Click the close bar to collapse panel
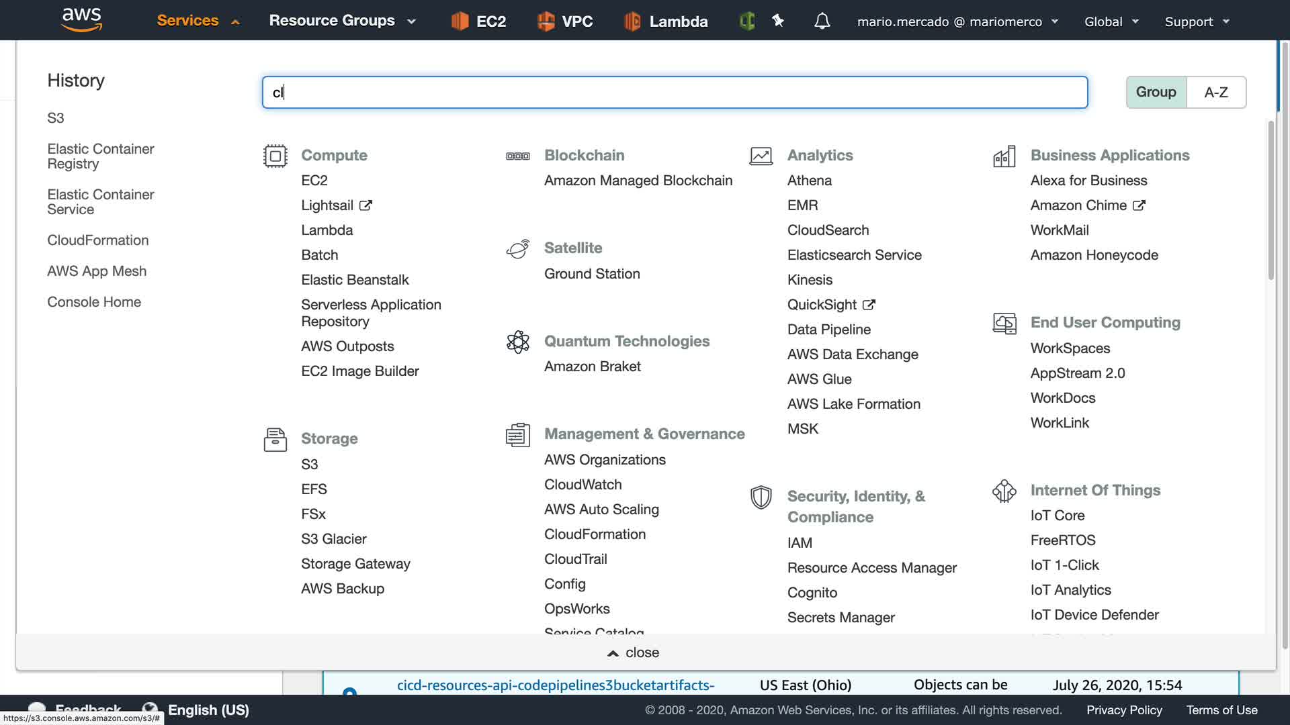1290x725 pixels. (x=633, y=652)
